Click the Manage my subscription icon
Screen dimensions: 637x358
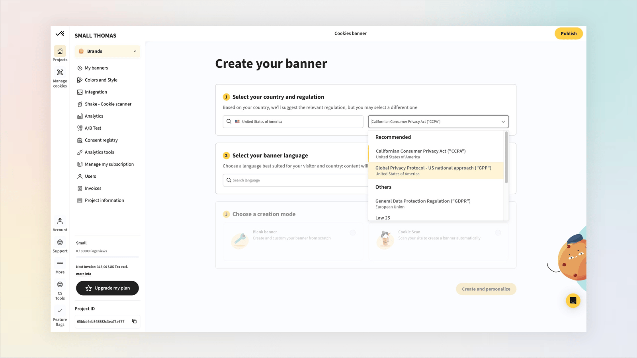[80, 164]
